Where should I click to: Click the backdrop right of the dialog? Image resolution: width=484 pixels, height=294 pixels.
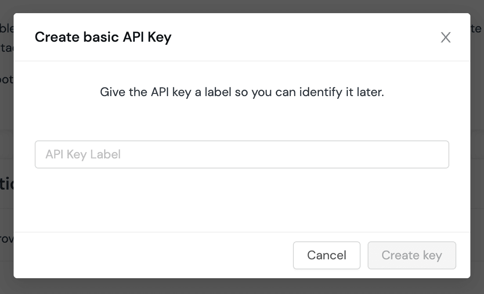(477, 147)
